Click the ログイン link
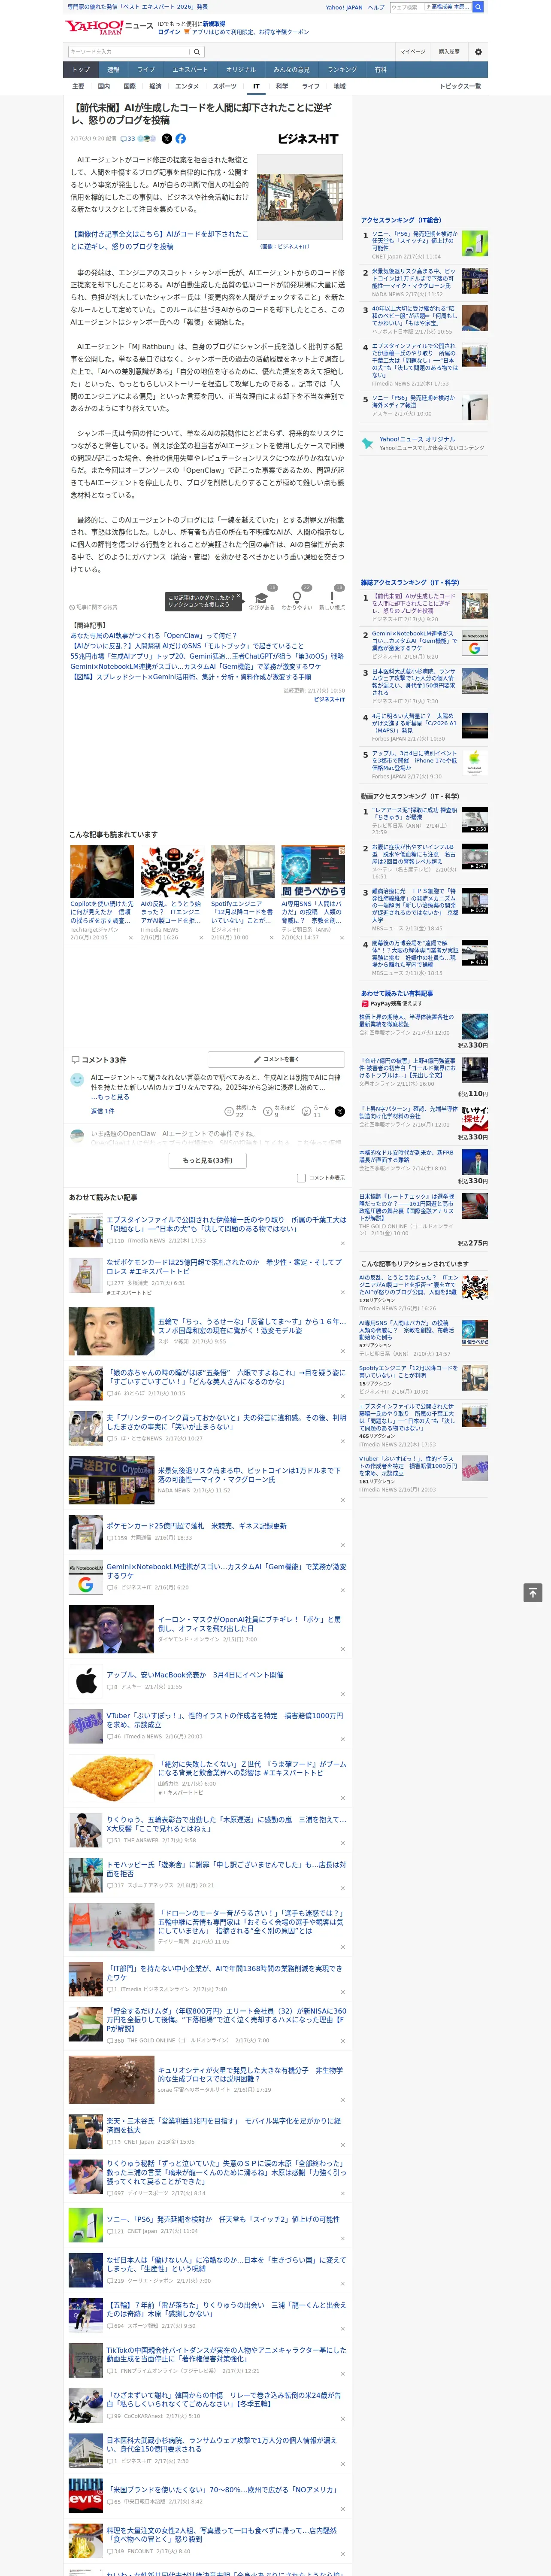551x2576 pixels. (169, 32)
